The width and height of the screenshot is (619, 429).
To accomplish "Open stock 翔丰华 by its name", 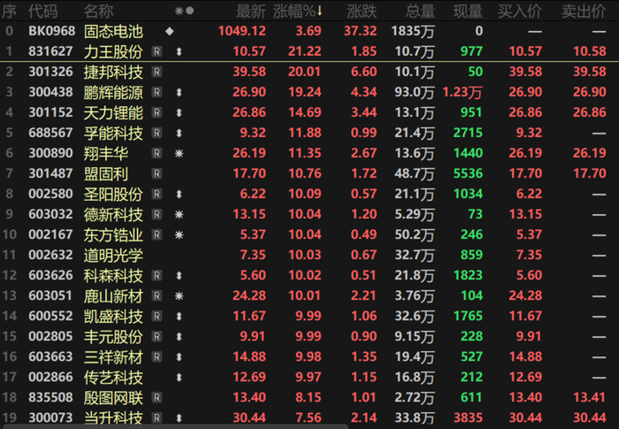I will click(x=106, y=153).
